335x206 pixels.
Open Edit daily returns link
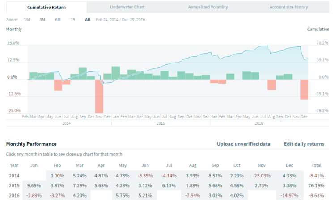[x=304, y=144]
